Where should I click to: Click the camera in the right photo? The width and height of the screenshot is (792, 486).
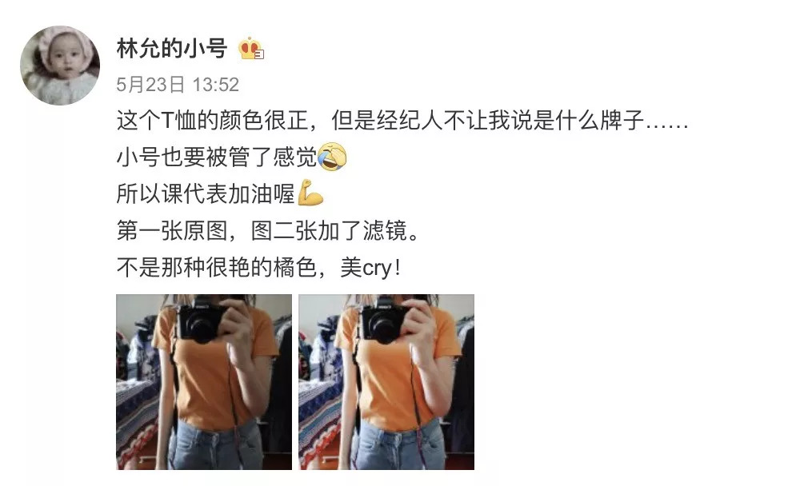[383, 322]
